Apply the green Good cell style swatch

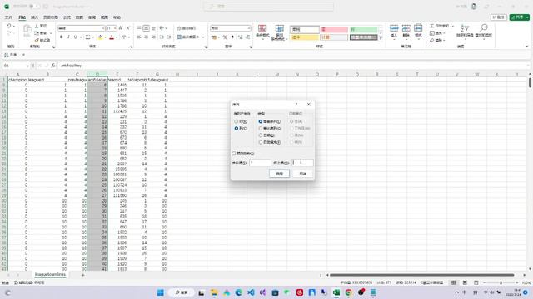coord(364,30)
